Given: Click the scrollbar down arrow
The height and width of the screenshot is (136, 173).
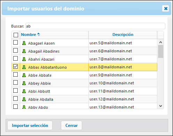Looking at the screenshot, I should point(160,106).
